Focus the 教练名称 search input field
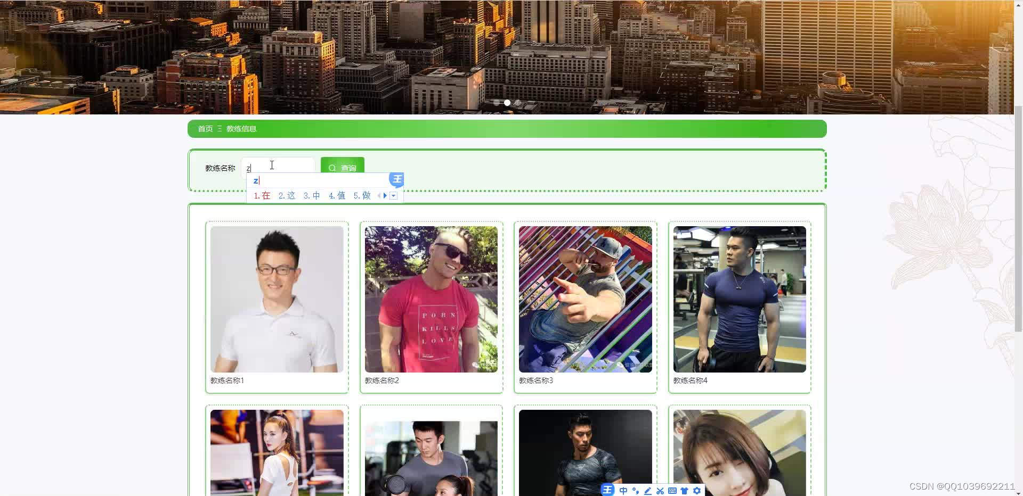1023x496 pixels. 278,167
